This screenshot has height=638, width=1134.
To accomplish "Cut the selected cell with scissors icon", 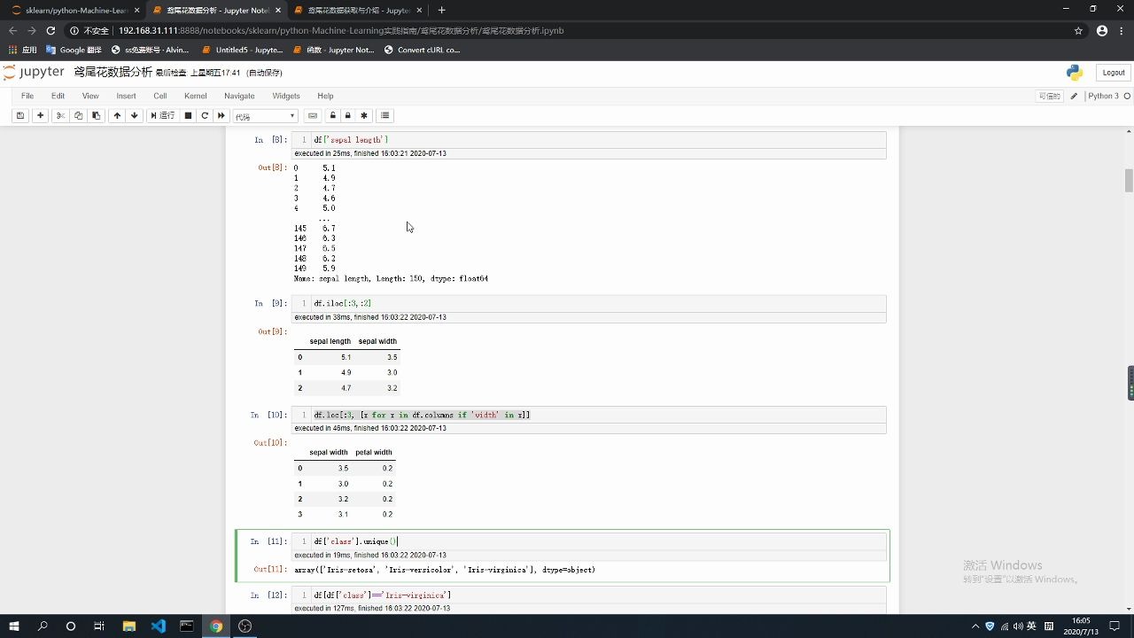I will pyautogui.click(x=59, y=115).
